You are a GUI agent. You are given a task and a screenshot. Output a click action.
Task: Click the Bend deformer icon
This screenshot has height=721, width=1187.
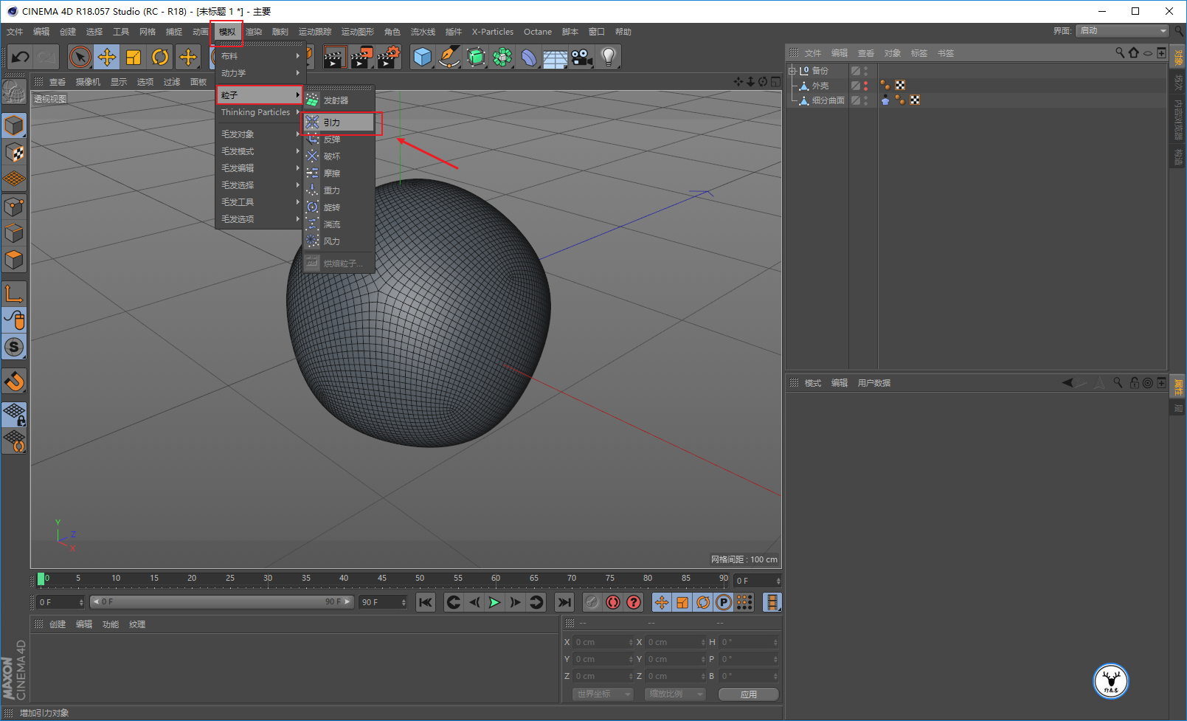(529, 57)
